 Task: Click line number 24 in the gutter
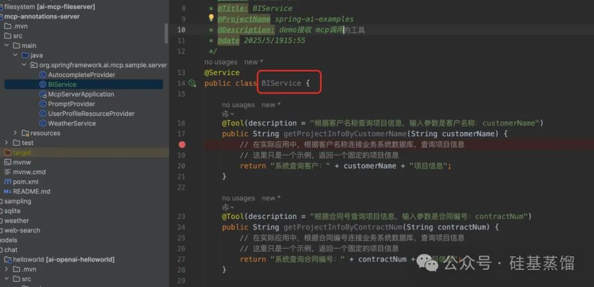[x=182, y=227]
